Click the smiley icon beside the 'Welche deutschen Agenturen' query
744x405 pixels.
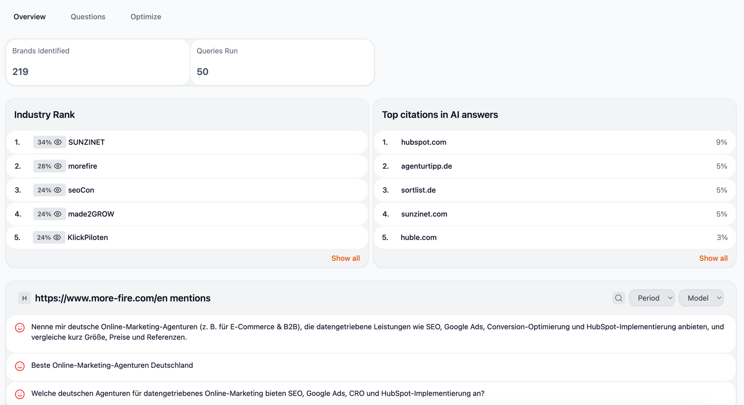coord(20,394)
